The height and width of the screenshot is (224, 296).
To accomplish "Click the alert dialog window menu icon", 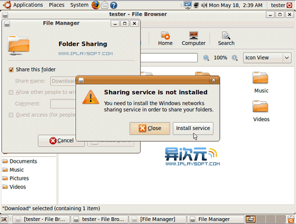I will (x=81, y=80).
